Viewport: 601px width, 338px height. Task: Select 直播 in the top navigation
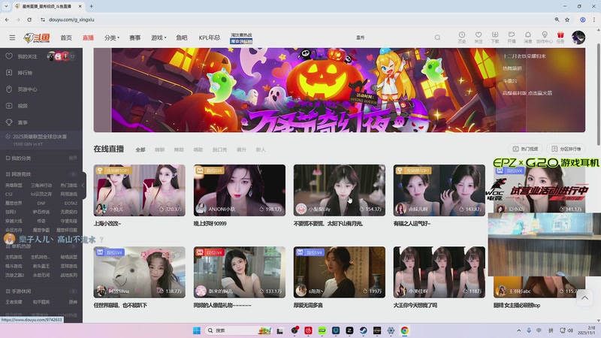click(x=88, y=38)
